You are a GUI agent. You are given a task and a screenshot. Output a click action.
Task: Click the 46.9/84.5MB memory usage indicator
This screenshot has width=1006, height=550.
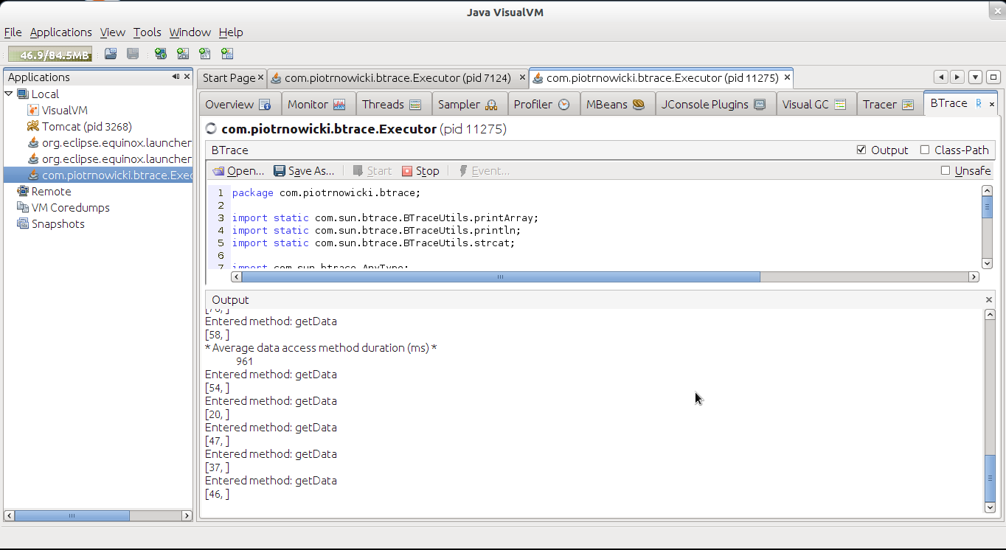pyautogui.click(x=50, y=55)
